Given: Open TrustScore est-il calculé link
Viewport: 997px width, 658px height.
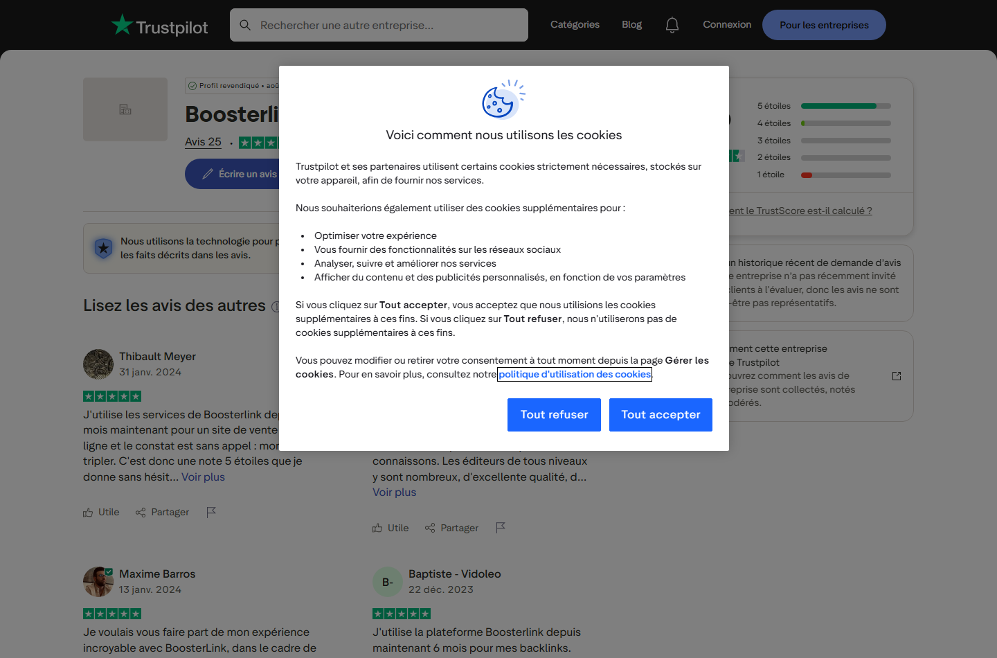Looking at the screenshot, I should 800,211.
